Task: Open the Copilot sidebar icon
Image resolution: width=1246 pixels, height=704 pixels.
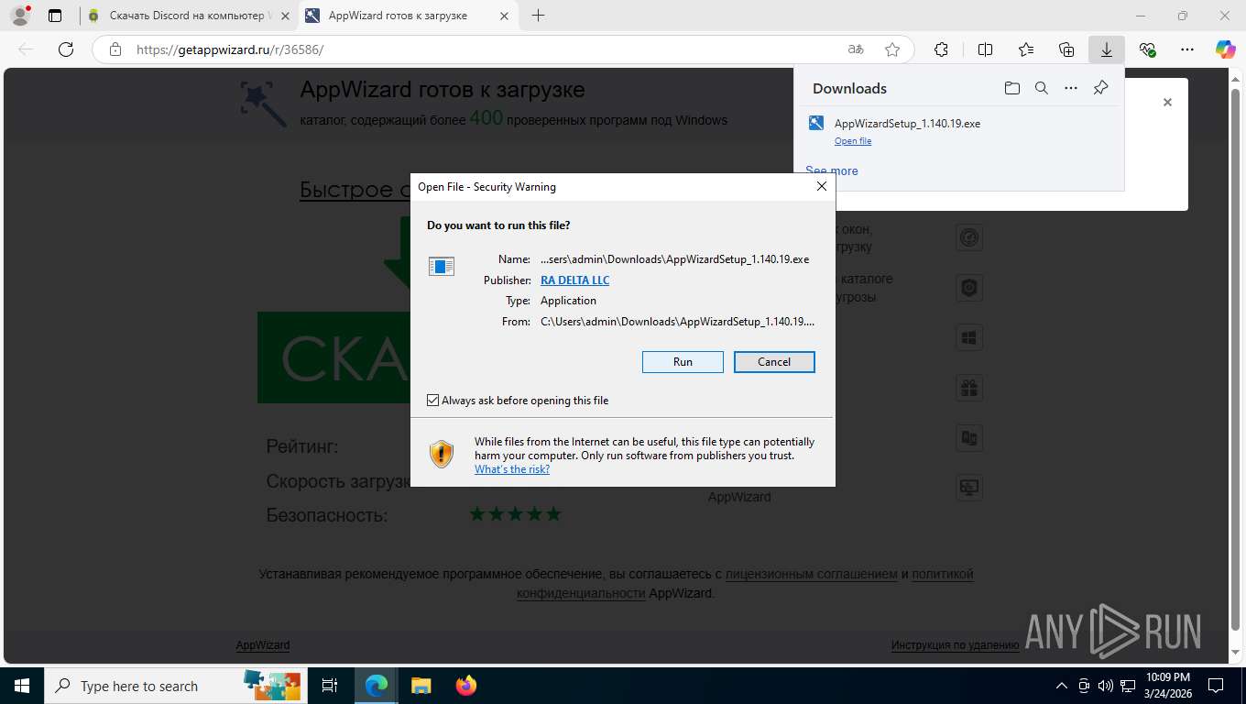Action: click(x=1226, y=49)
